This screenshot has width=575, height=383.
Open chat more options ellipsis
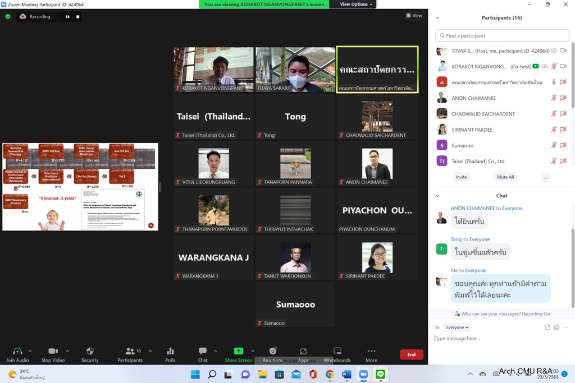click(565, 327)
